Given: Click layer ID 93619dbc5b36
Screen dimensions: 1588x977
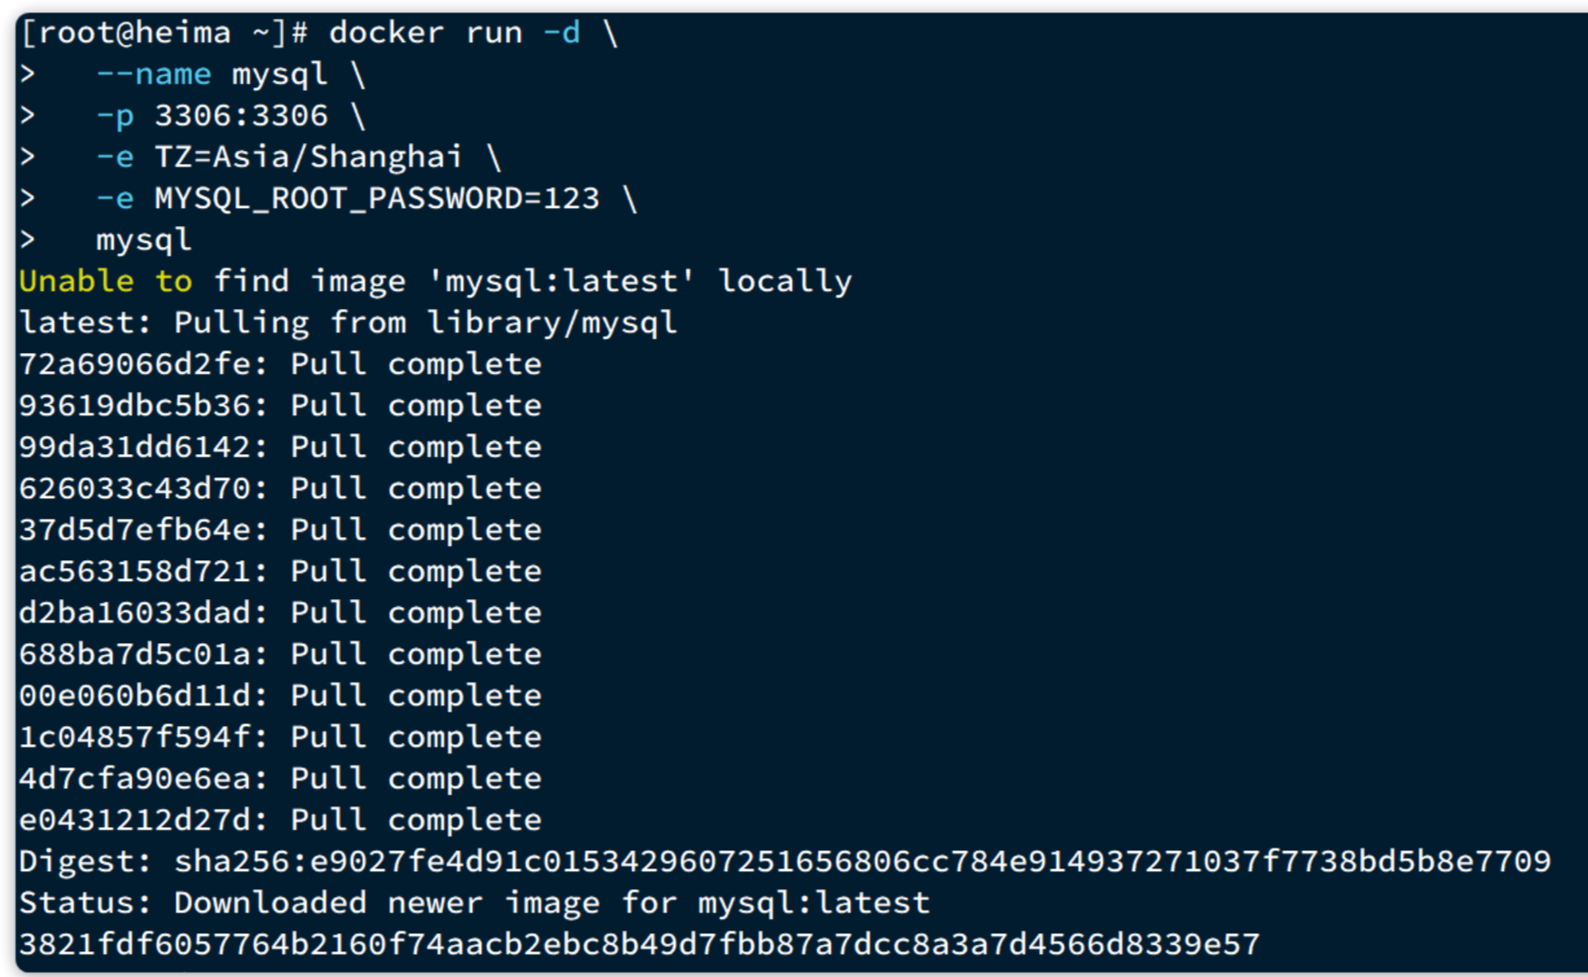Looking at the screenshot, I should tap(135, 406).
